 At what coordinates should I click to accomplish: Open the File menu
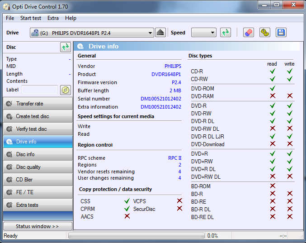[x=10, y=18]
